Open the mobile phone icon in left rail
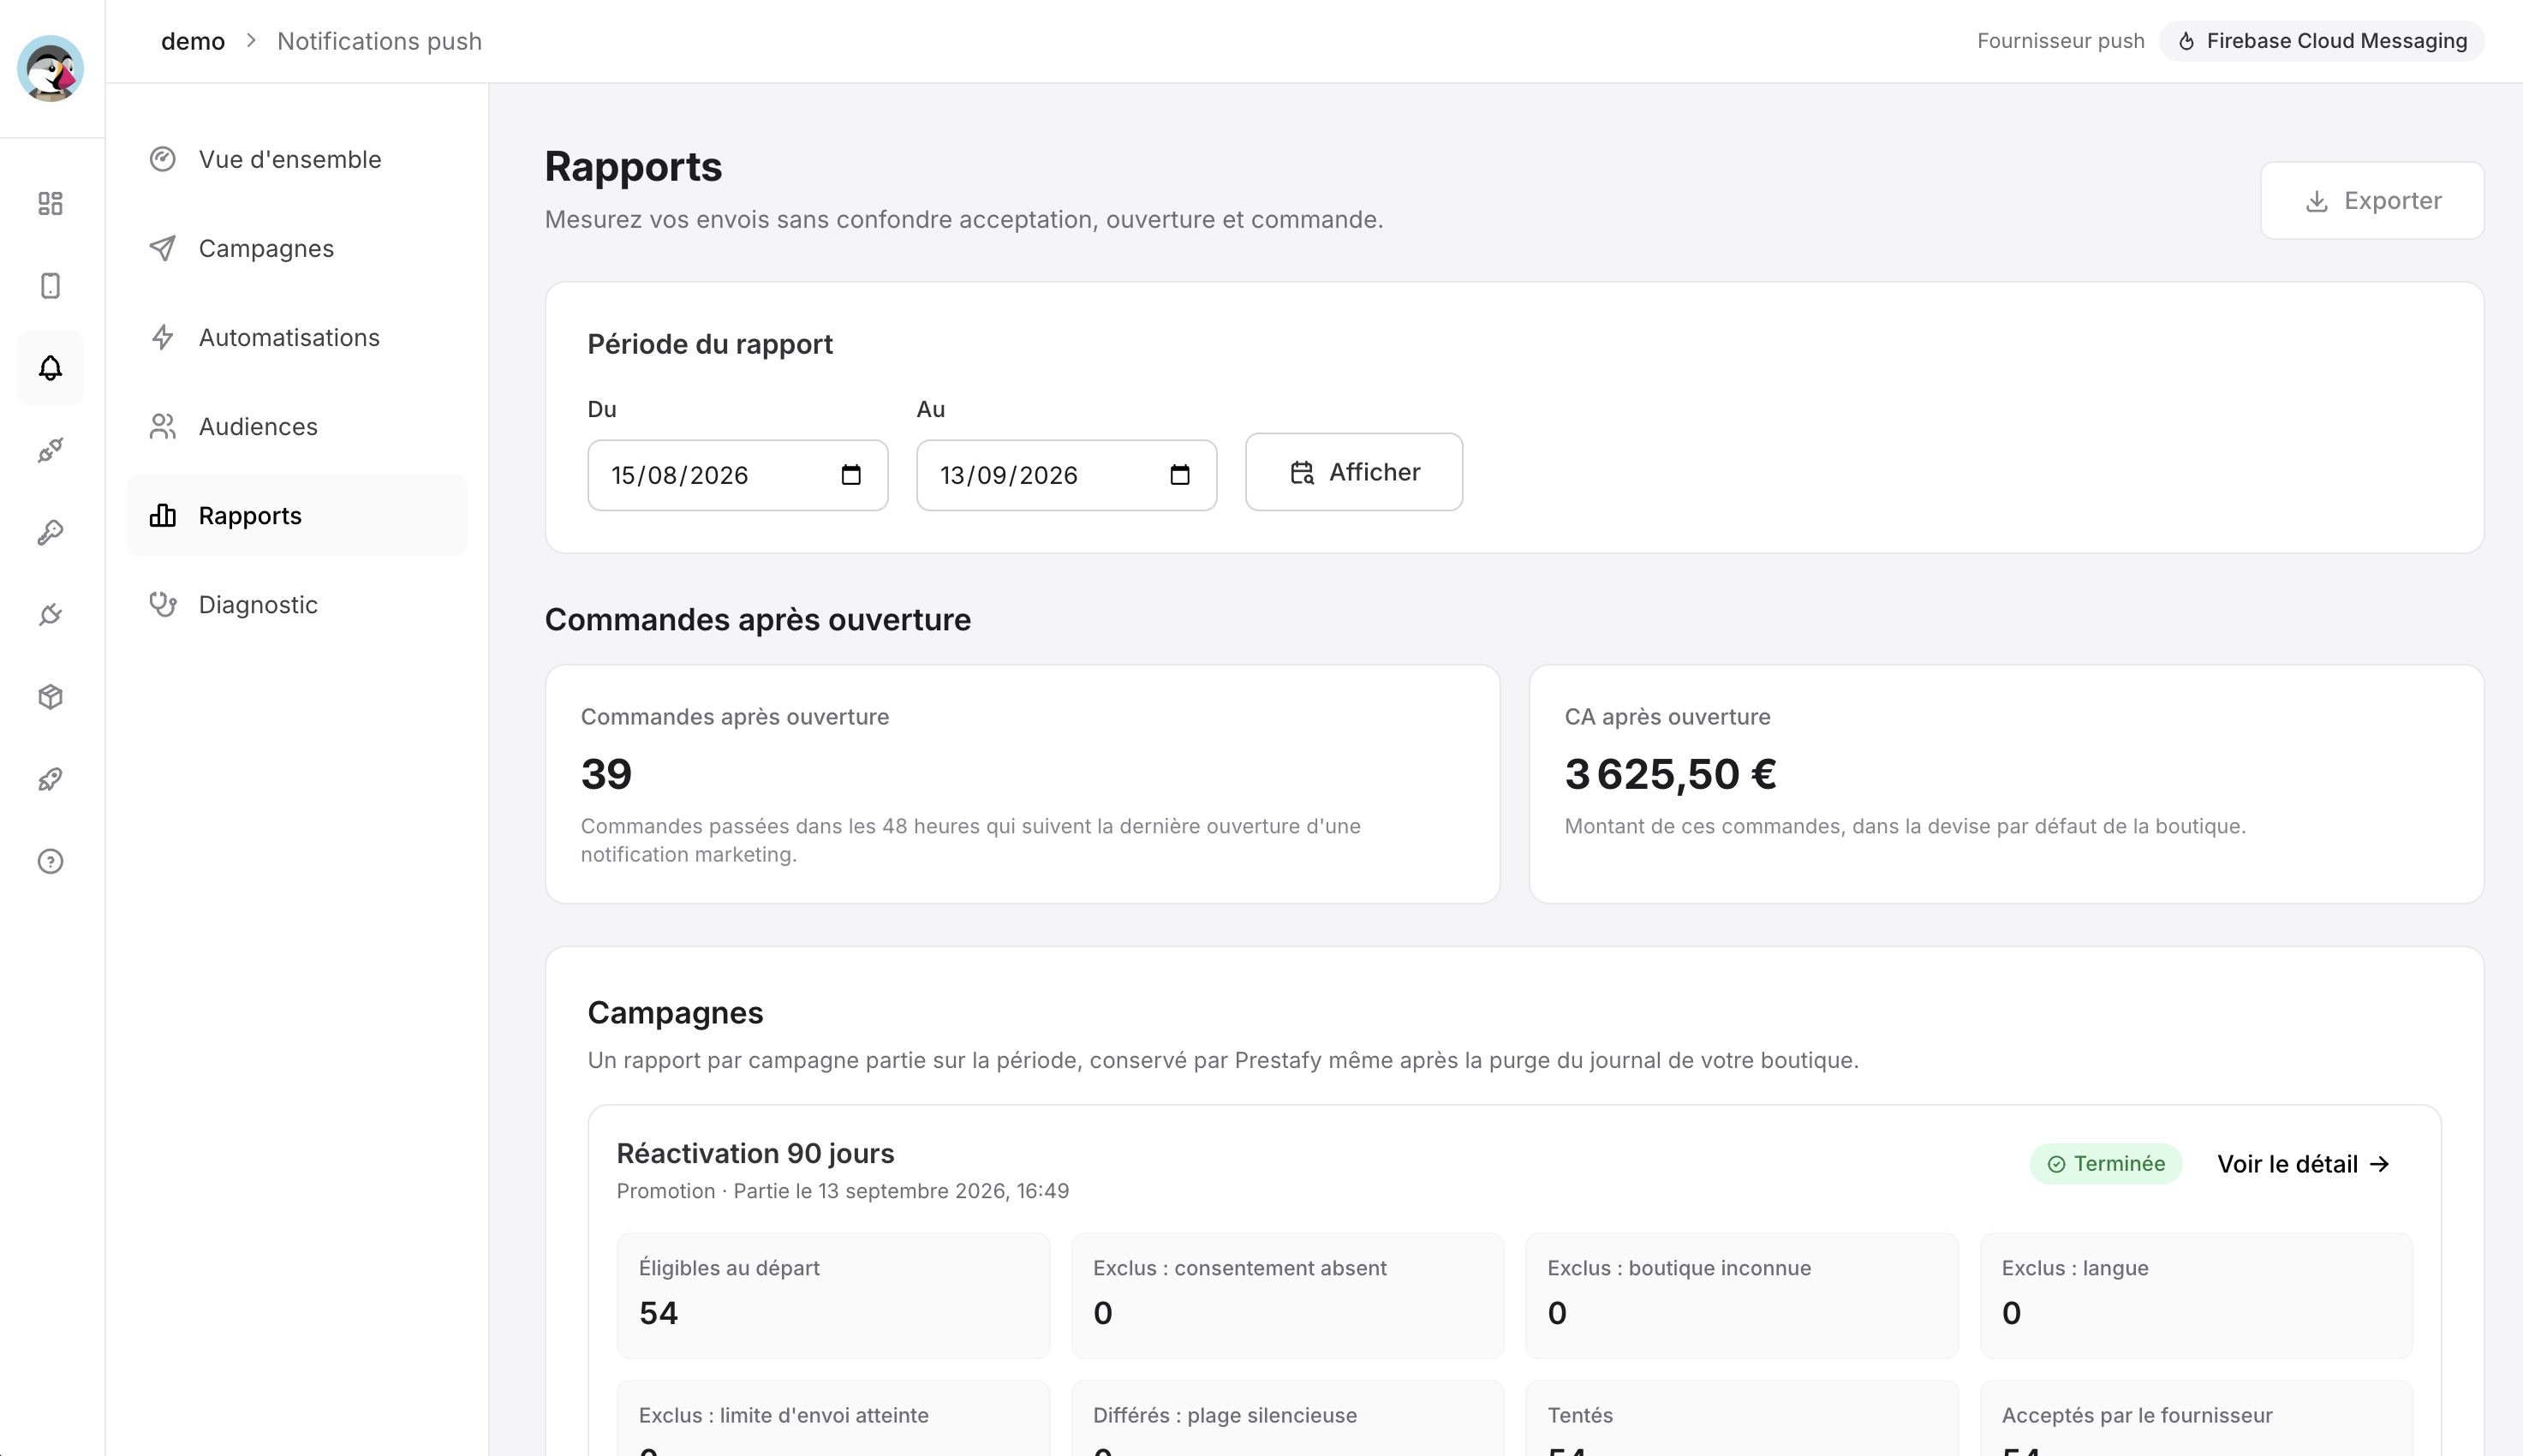This screenshot has height=1456, width=2523. 50,285
